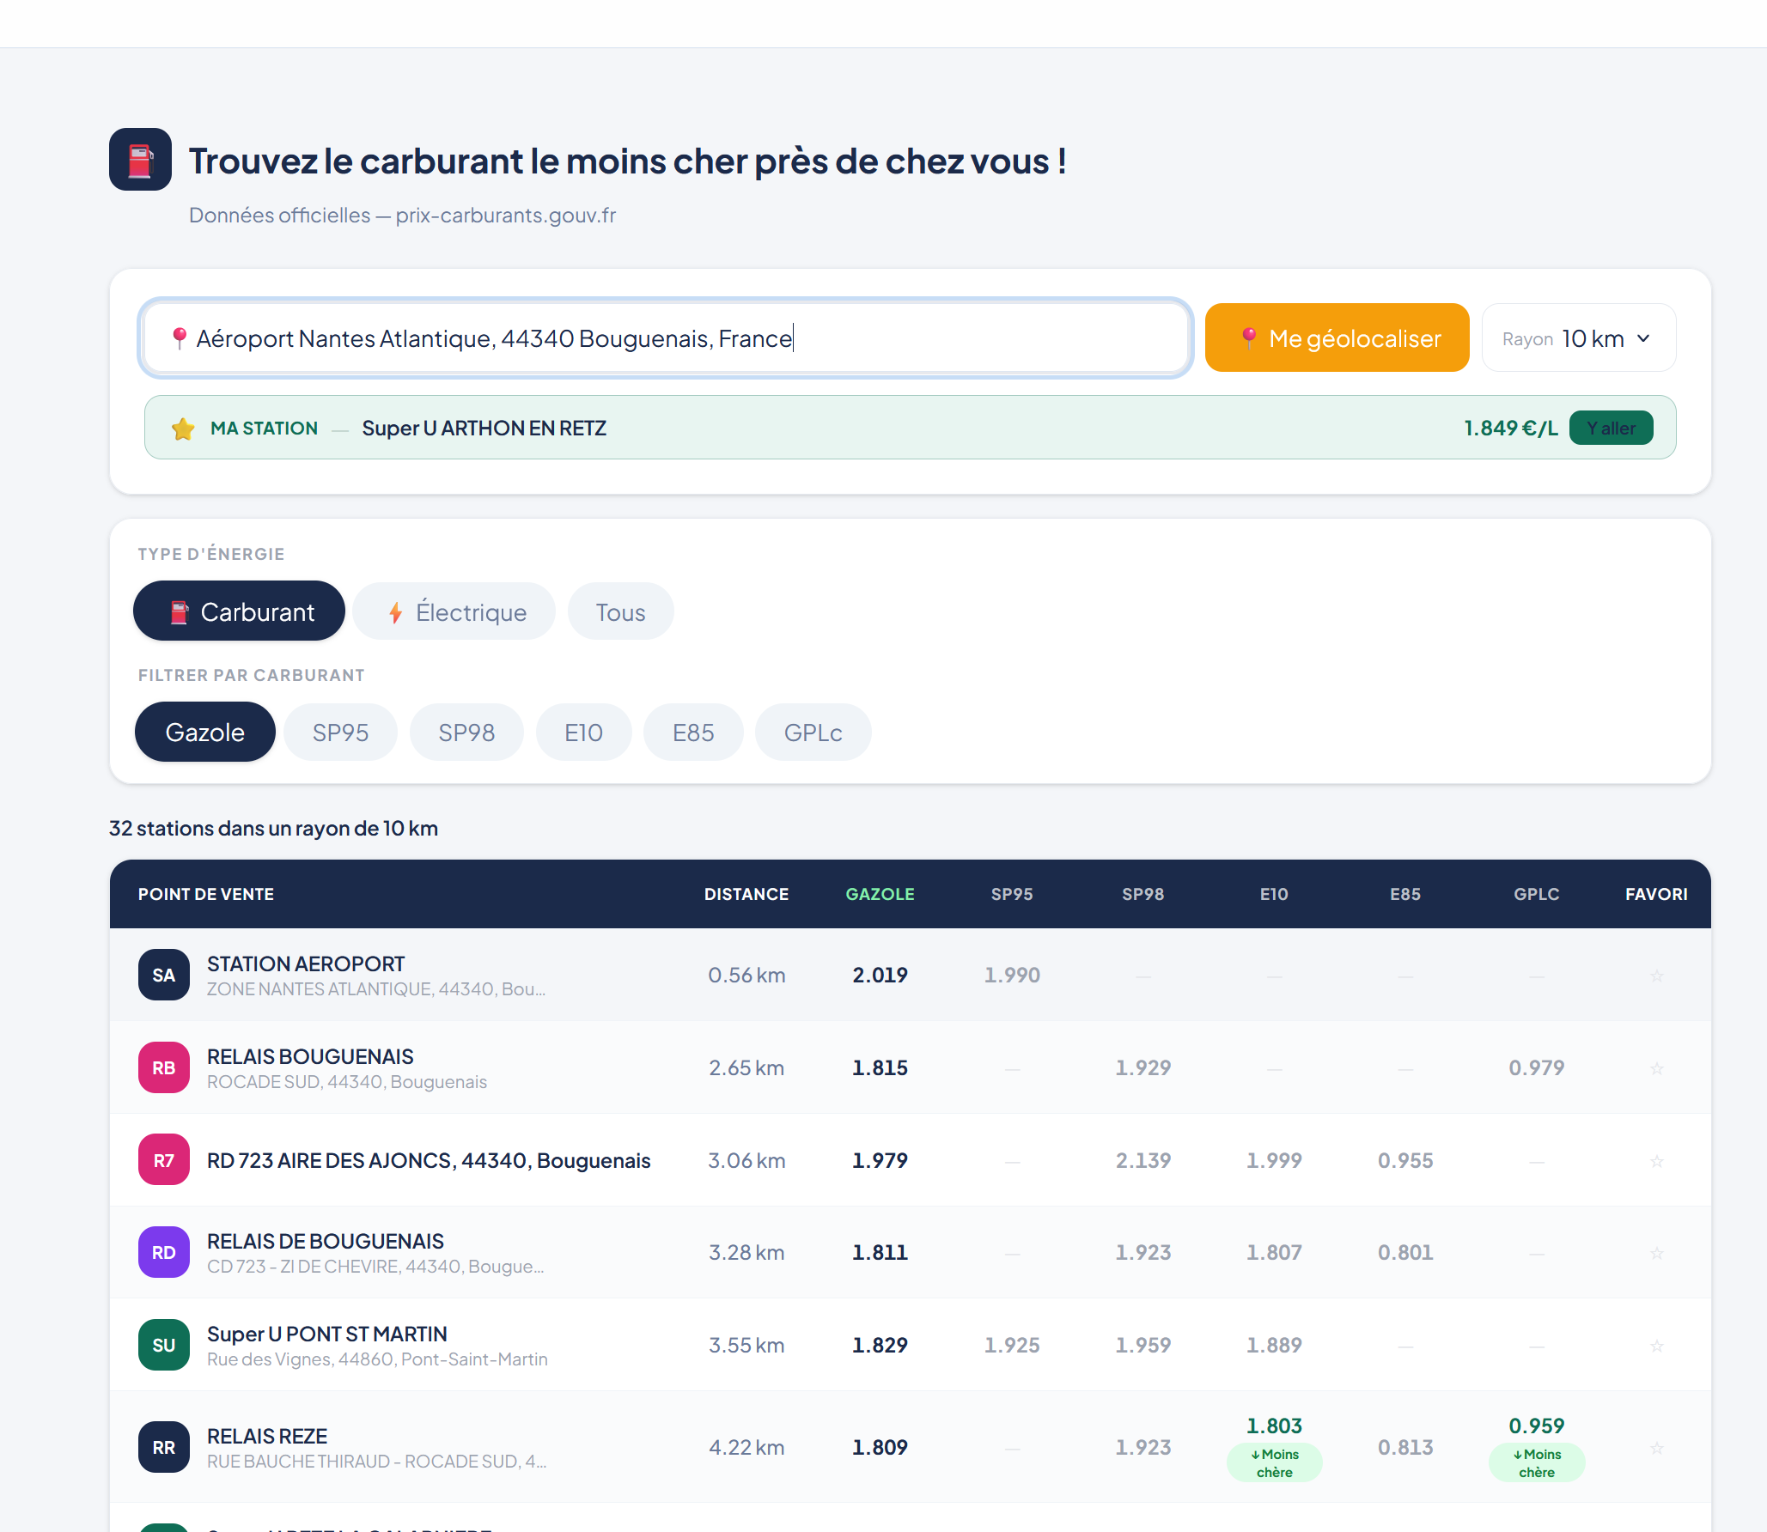Click the SA avatar of STATION AEROPORT
The width and height of the screenshot is (1767, 1532).
(164, 975)
